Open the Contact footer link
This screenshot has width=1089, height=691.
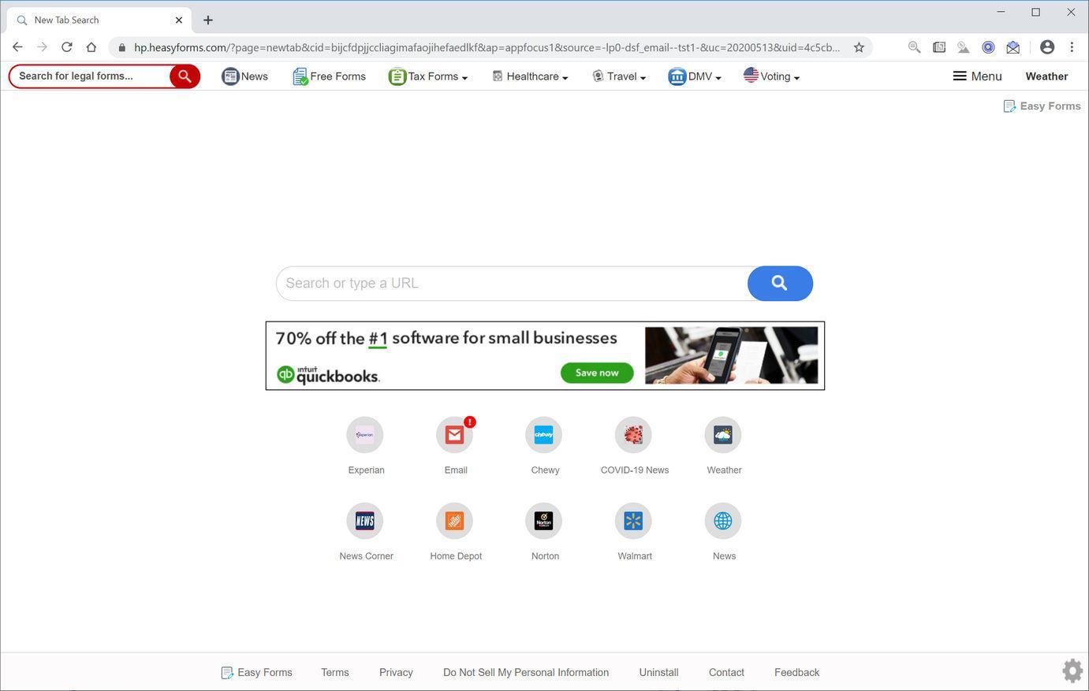726,672
